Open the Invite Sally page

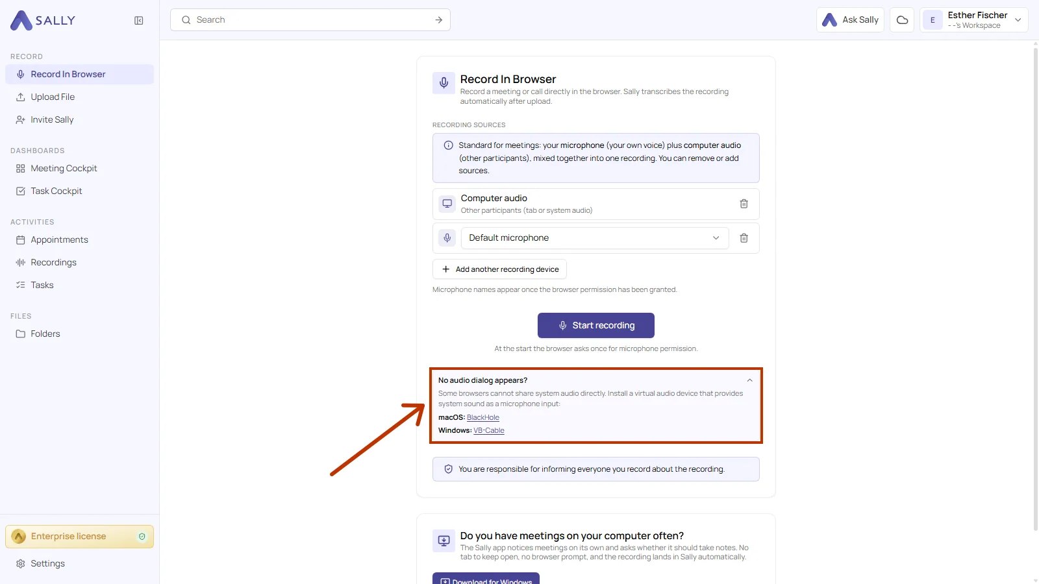pos(79,120)
